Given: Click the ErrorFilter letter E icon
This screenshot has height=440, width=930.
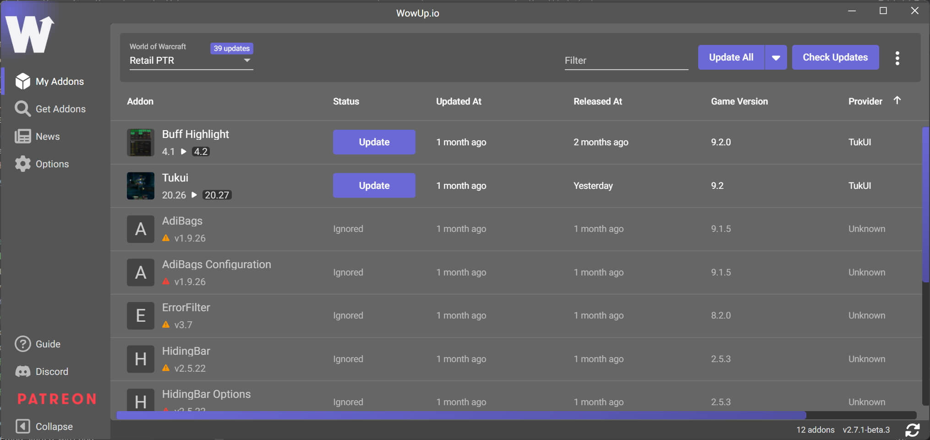Looking at the screenshot, I should pos(141,316).
